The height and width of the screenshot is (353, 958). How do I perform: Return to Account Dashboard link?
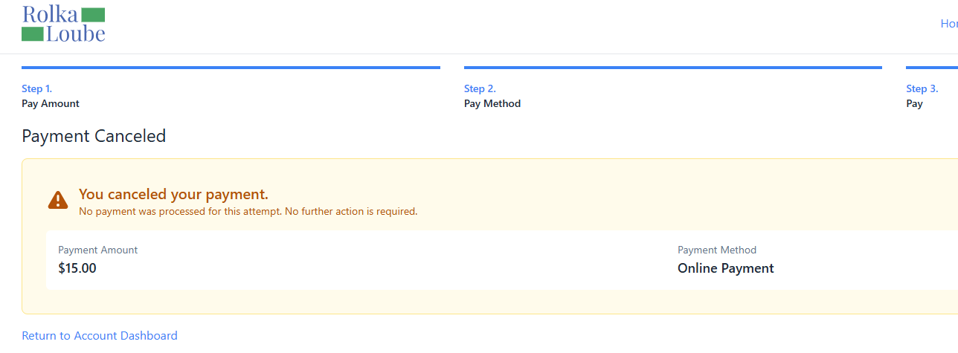click(100, 336)
